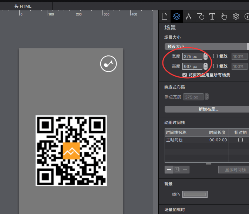
Task: Click the 显示时间线 button
Action: [233, 170]
